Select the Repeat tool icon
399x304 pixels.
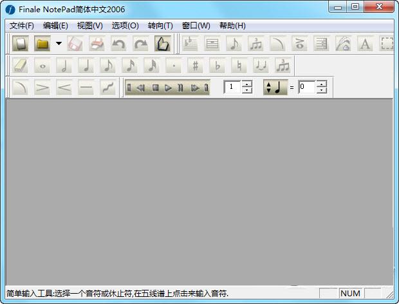[x=322, y=44]
